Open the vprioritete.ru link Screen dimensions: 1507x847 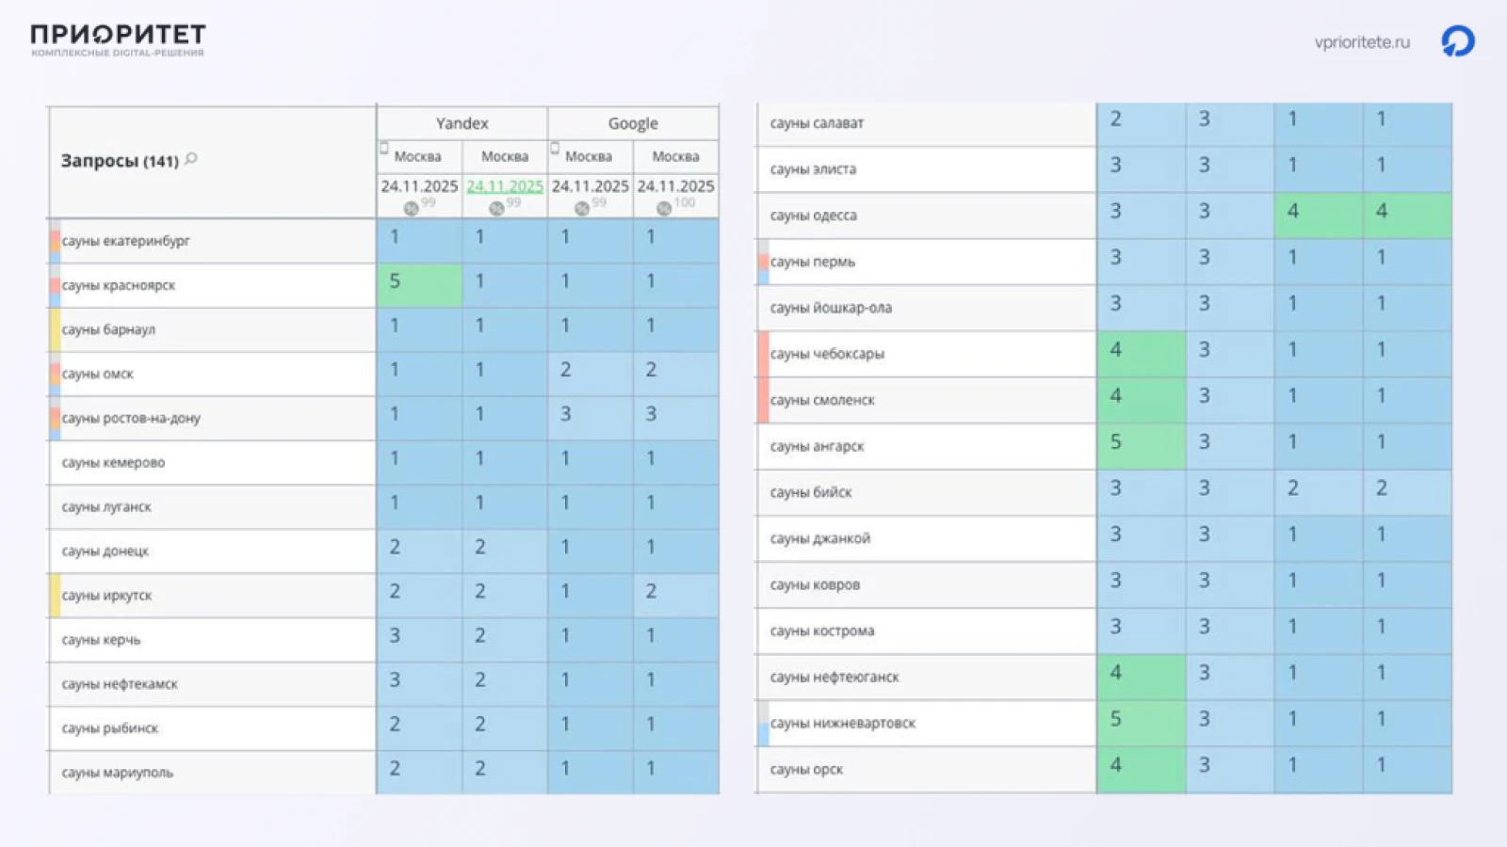tap(1362, 42)
